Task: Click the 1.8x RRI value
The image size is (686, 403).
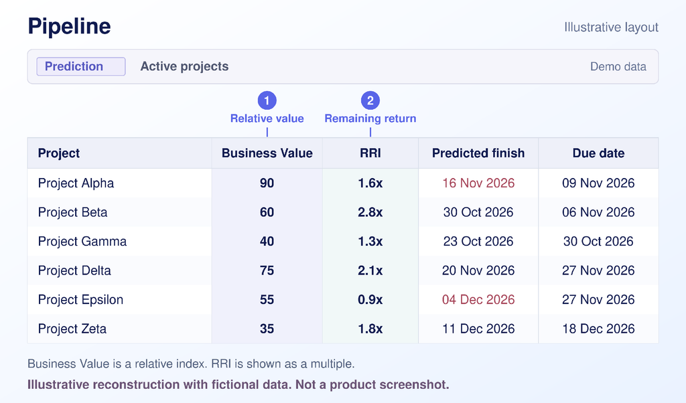Action: [x=370, y=329]
